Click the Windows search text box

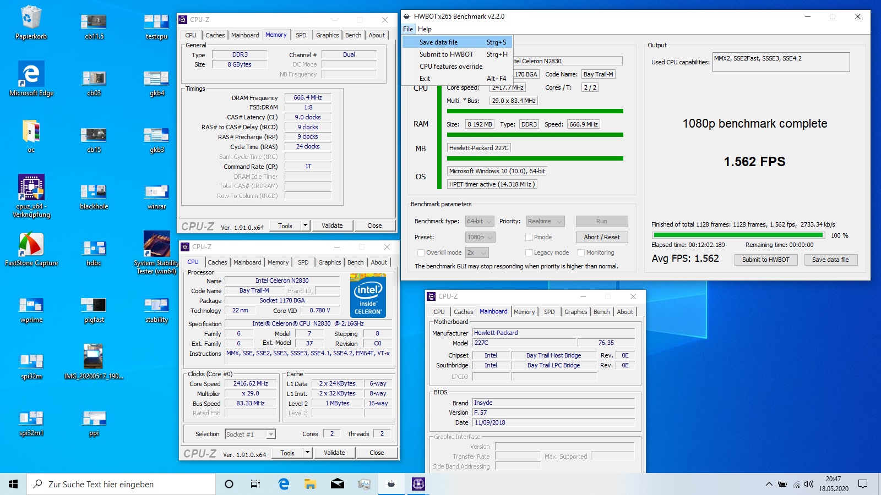point(121,484)
